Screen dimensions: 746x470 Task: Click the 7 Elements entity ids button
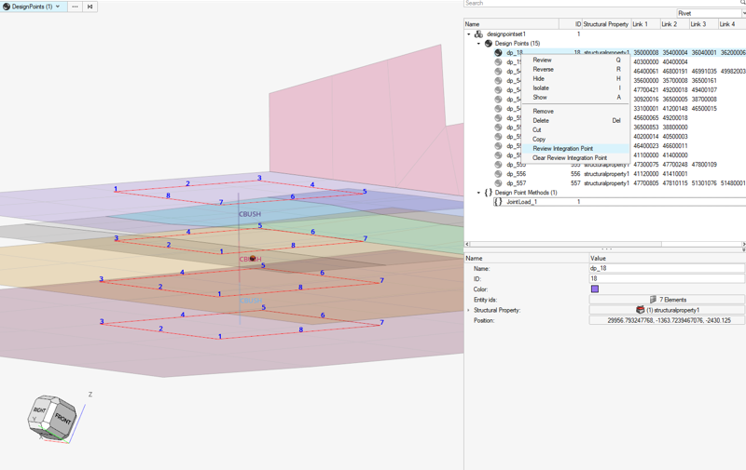(667, 300)
